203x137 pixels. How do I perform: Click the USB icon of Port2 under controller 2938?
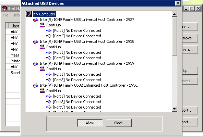pyautogui.click(x=49, y=58)
